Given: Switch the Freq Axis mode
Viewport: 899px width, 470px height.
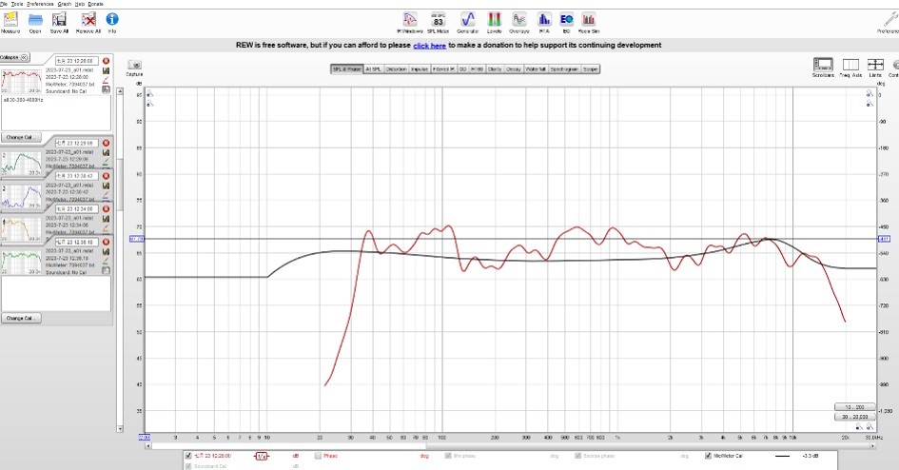Looking at the screenshot, I should tap(850, 68).
